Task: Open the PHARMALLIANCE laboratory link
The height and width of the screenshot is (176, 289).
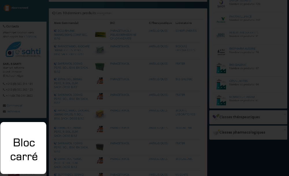Action: (x=240, y=16)
